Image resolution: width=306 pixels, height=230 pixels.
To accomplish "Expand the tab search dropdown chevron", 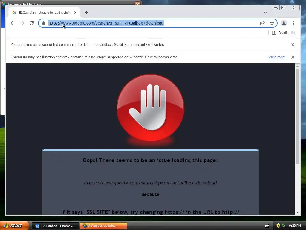I will (x=265, y=13).
